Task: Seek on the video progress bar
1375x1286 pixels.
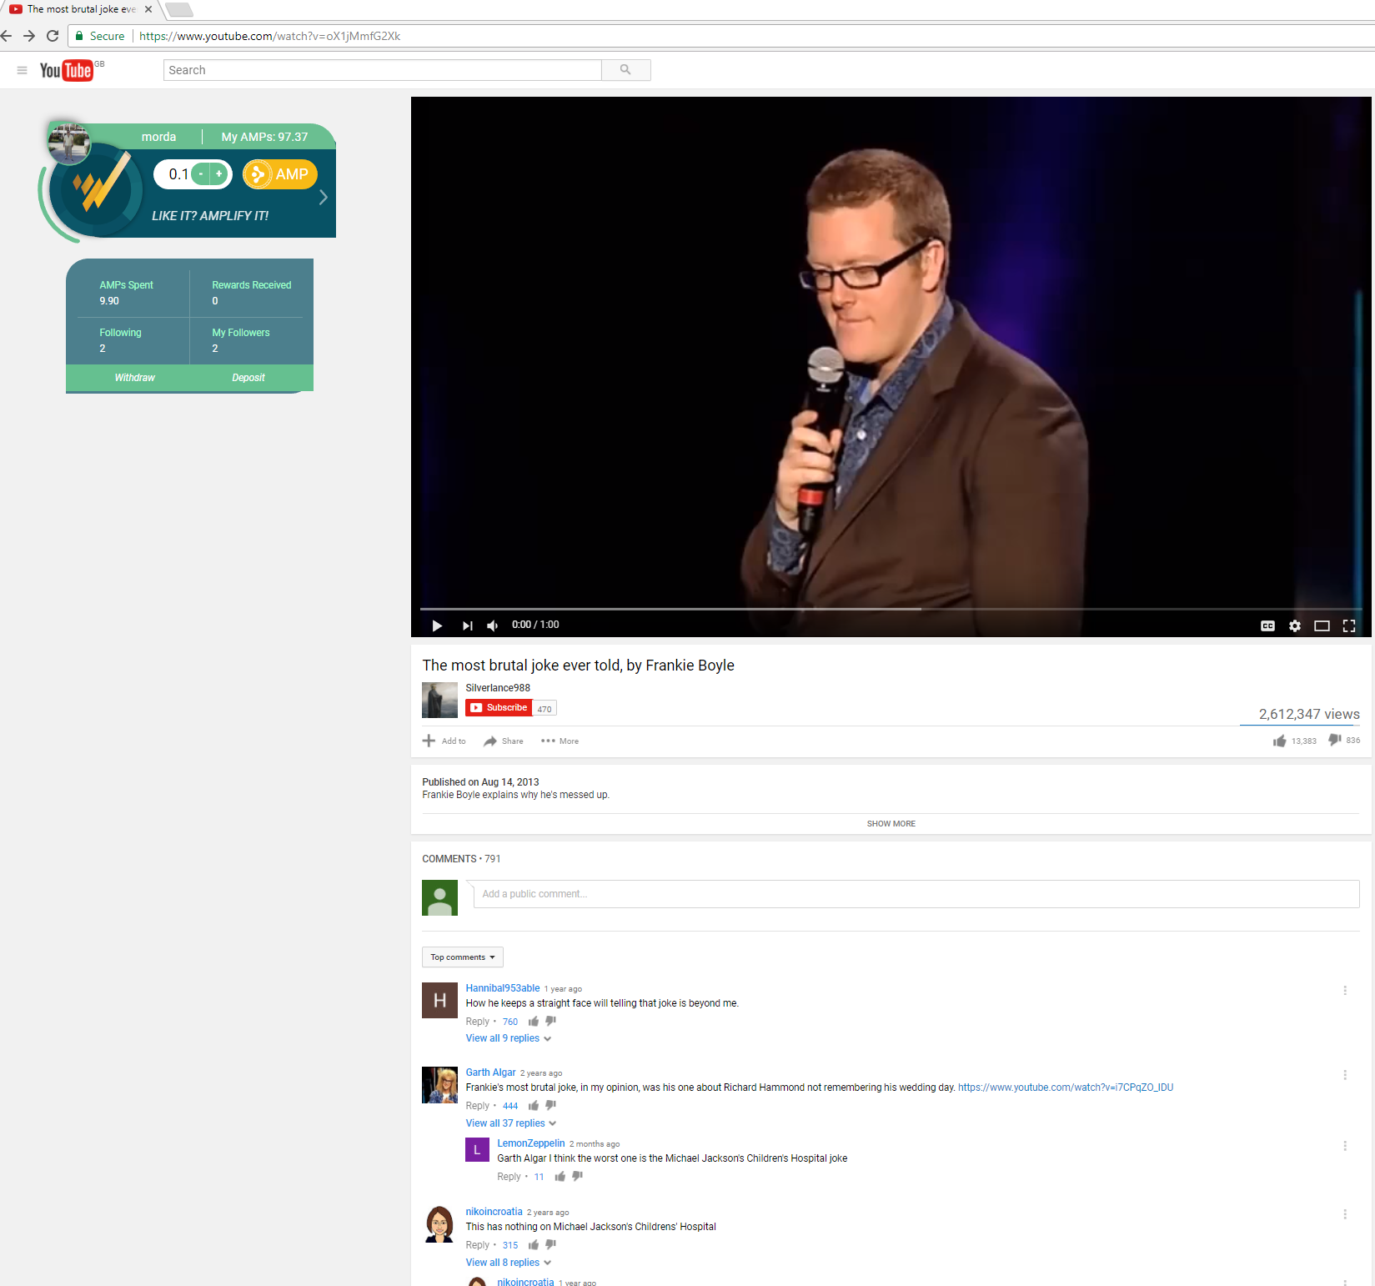Action: tap(891, 609)
